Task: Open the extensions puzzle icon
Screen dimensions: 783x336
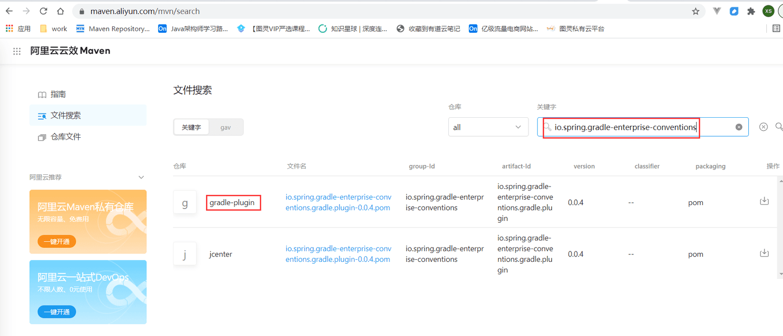Action: pyautogui.click(x=751, y=11)
